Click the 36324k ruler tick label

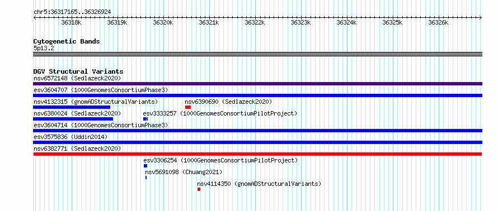[x=347, y=22]
